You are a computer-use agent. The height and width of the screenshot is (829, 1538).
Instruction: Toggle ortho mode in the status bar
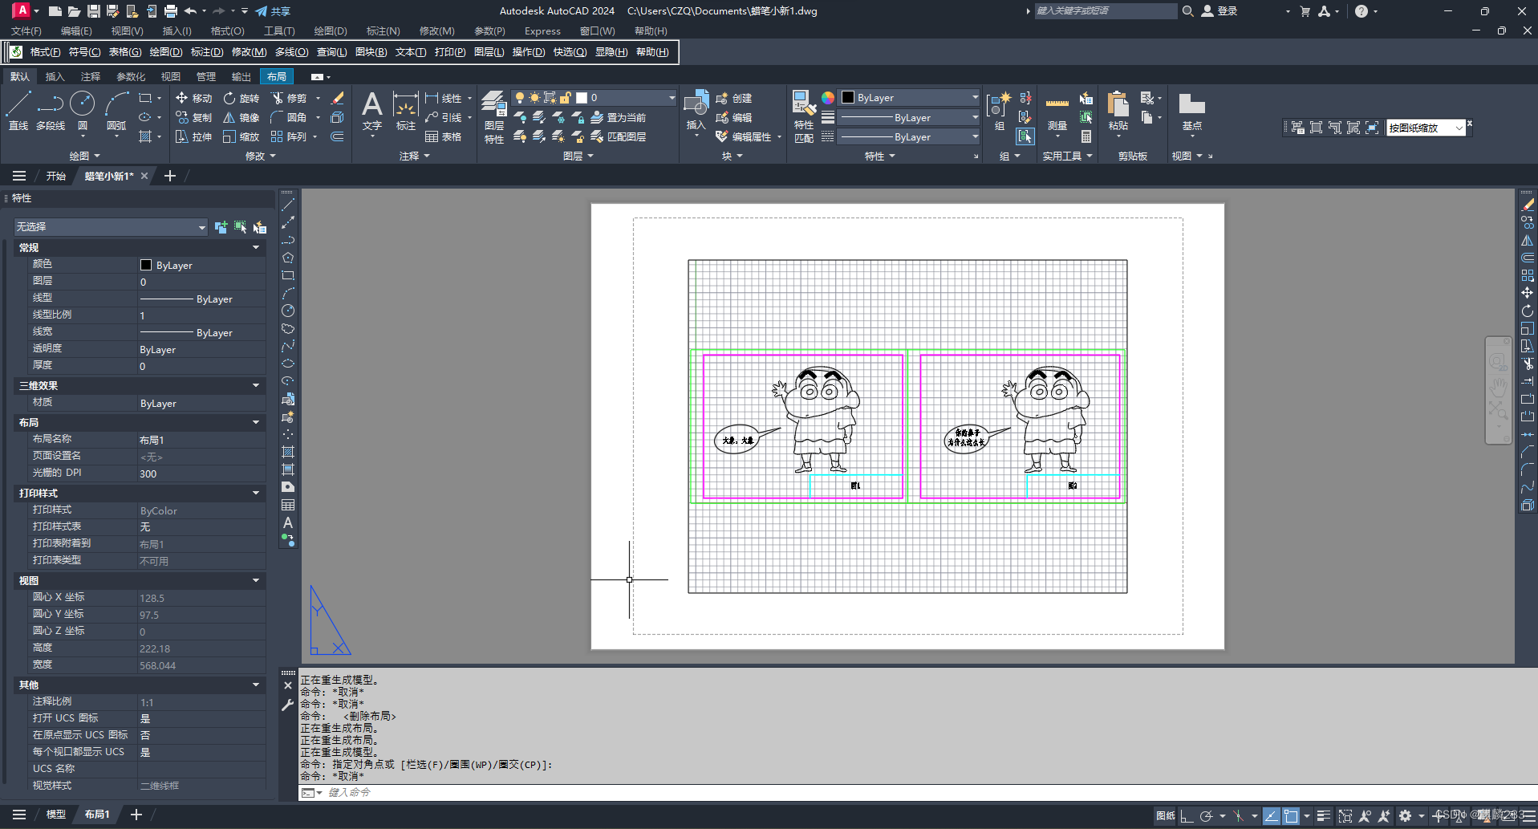point(1187,816)
